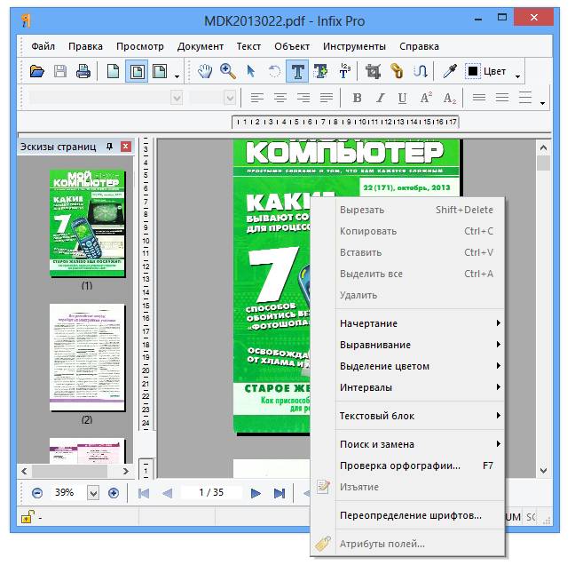Click the Print icon
The height and width of the screenshot is (565, 575).
coord(83,71)
